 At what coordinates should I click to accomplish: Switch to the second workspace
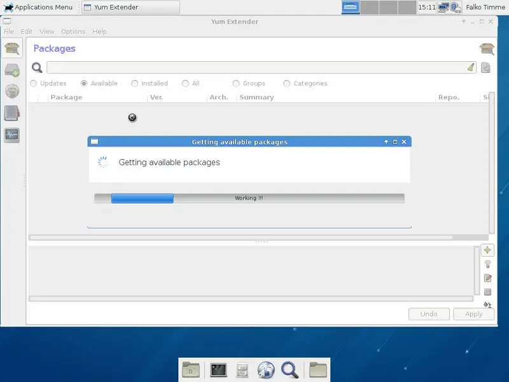[x=370, y=7]
